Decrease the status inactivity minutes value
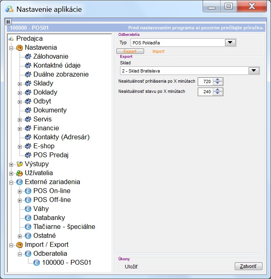This screenshot has height=279, width=271. tap(219, 94)
